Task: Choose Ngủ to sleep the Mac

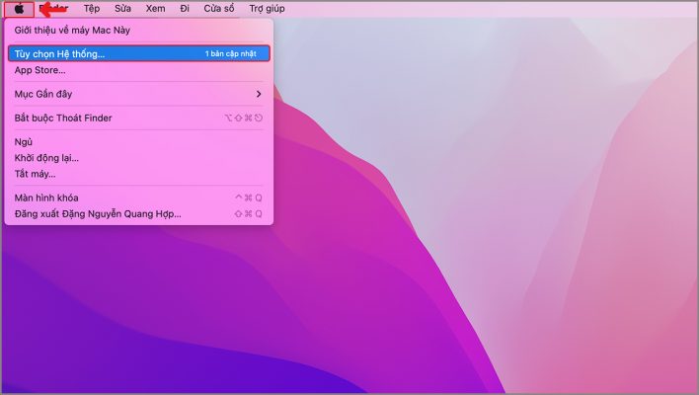Action: point(24,142)
